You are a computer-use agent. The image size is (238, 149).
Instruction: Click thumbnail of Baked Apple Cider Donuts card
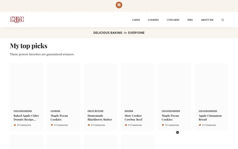(x=26, y=85)
